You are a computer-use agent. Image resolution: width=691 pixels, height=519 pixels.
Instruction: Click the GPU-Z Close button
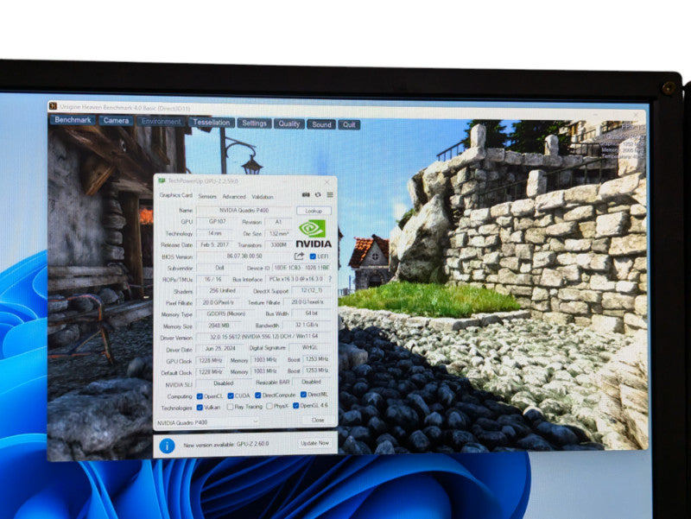click(318, 420)
